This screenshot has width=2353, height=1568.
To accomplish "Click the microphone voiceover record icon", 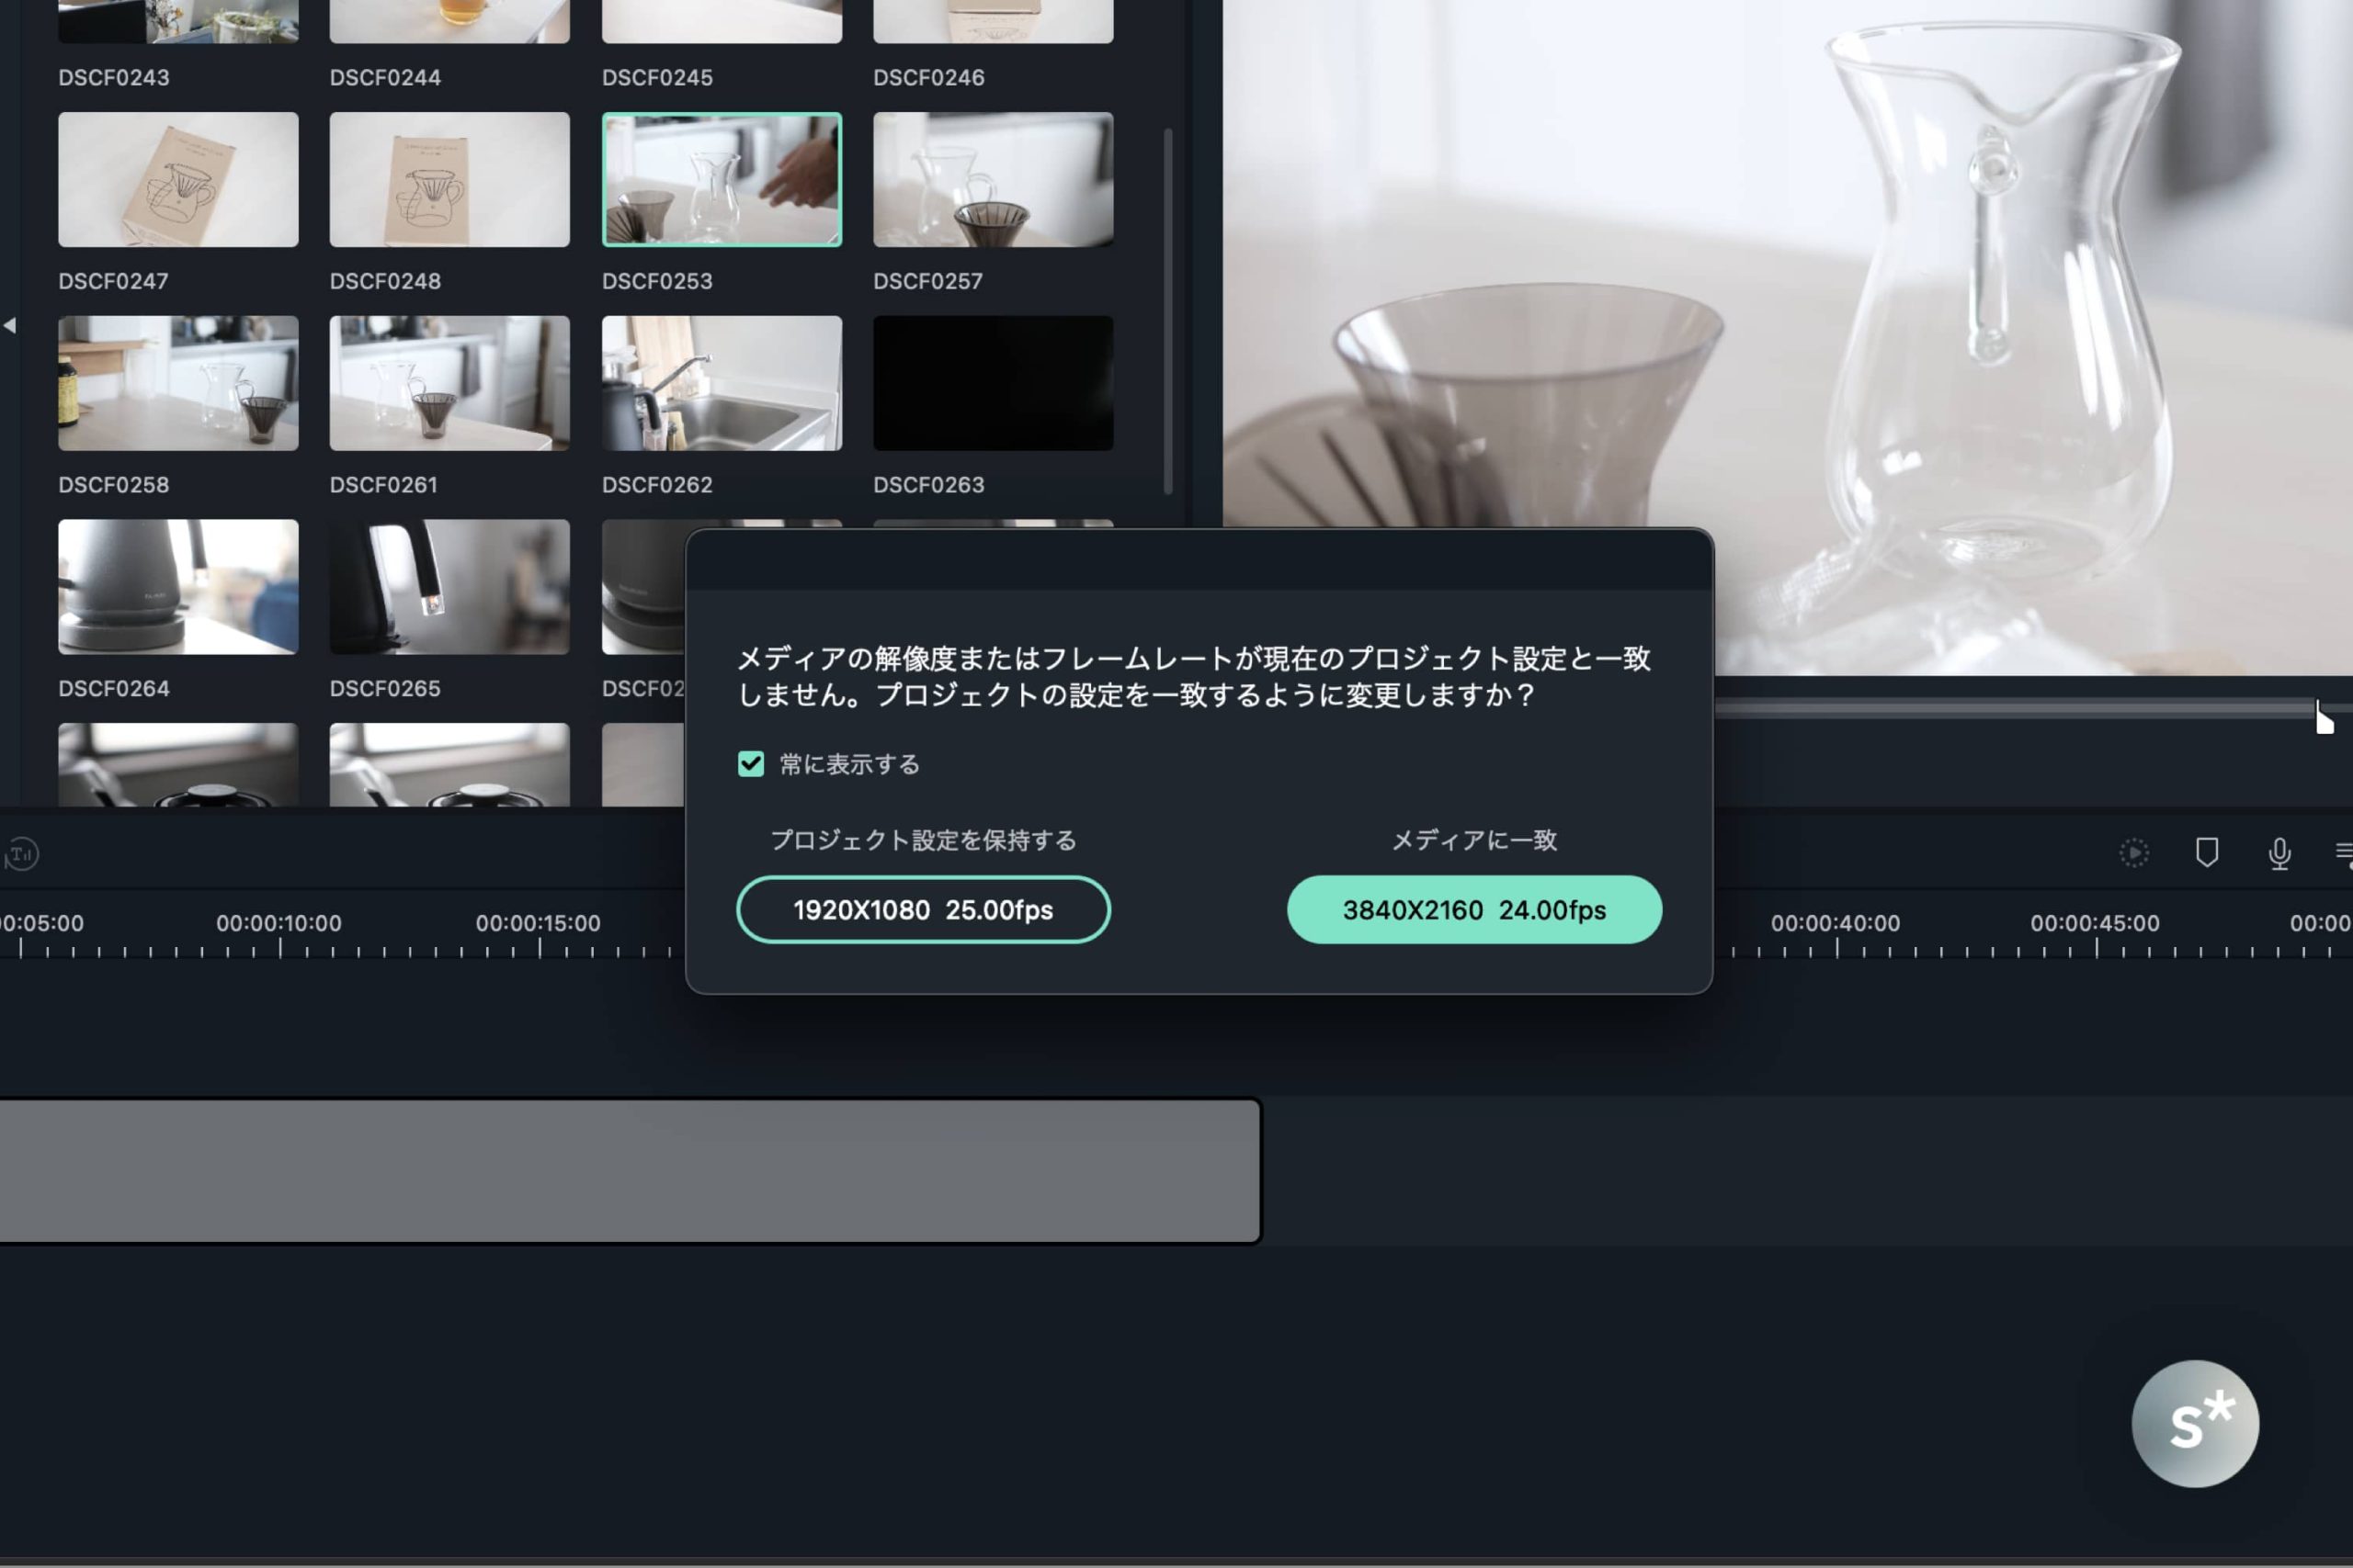I will [2279, 853].
